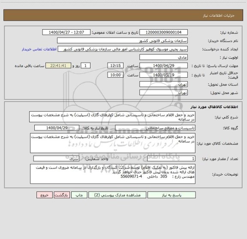Viewport: 247px width, 239px height.
Task: Click the delivery city field تهران
Action: pos(163,92)
